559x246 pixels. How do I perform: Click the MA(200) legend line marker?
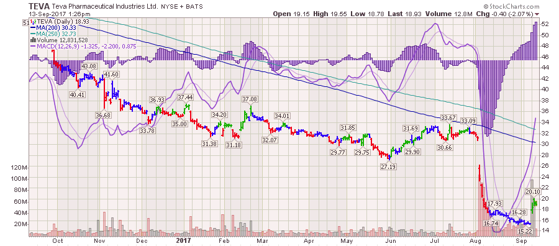33,27
